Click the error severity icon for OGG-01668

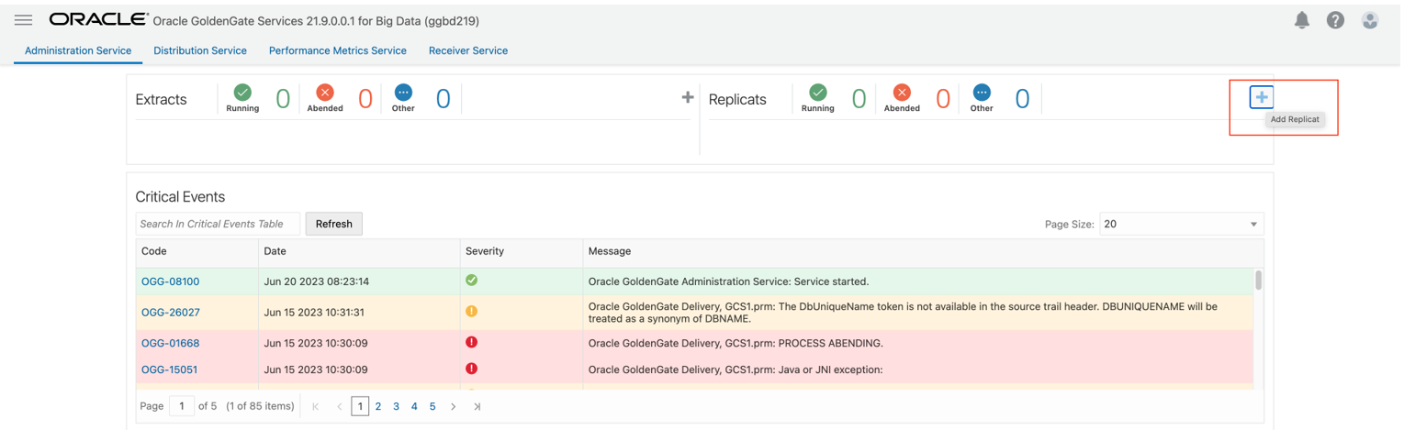point(471,342)
